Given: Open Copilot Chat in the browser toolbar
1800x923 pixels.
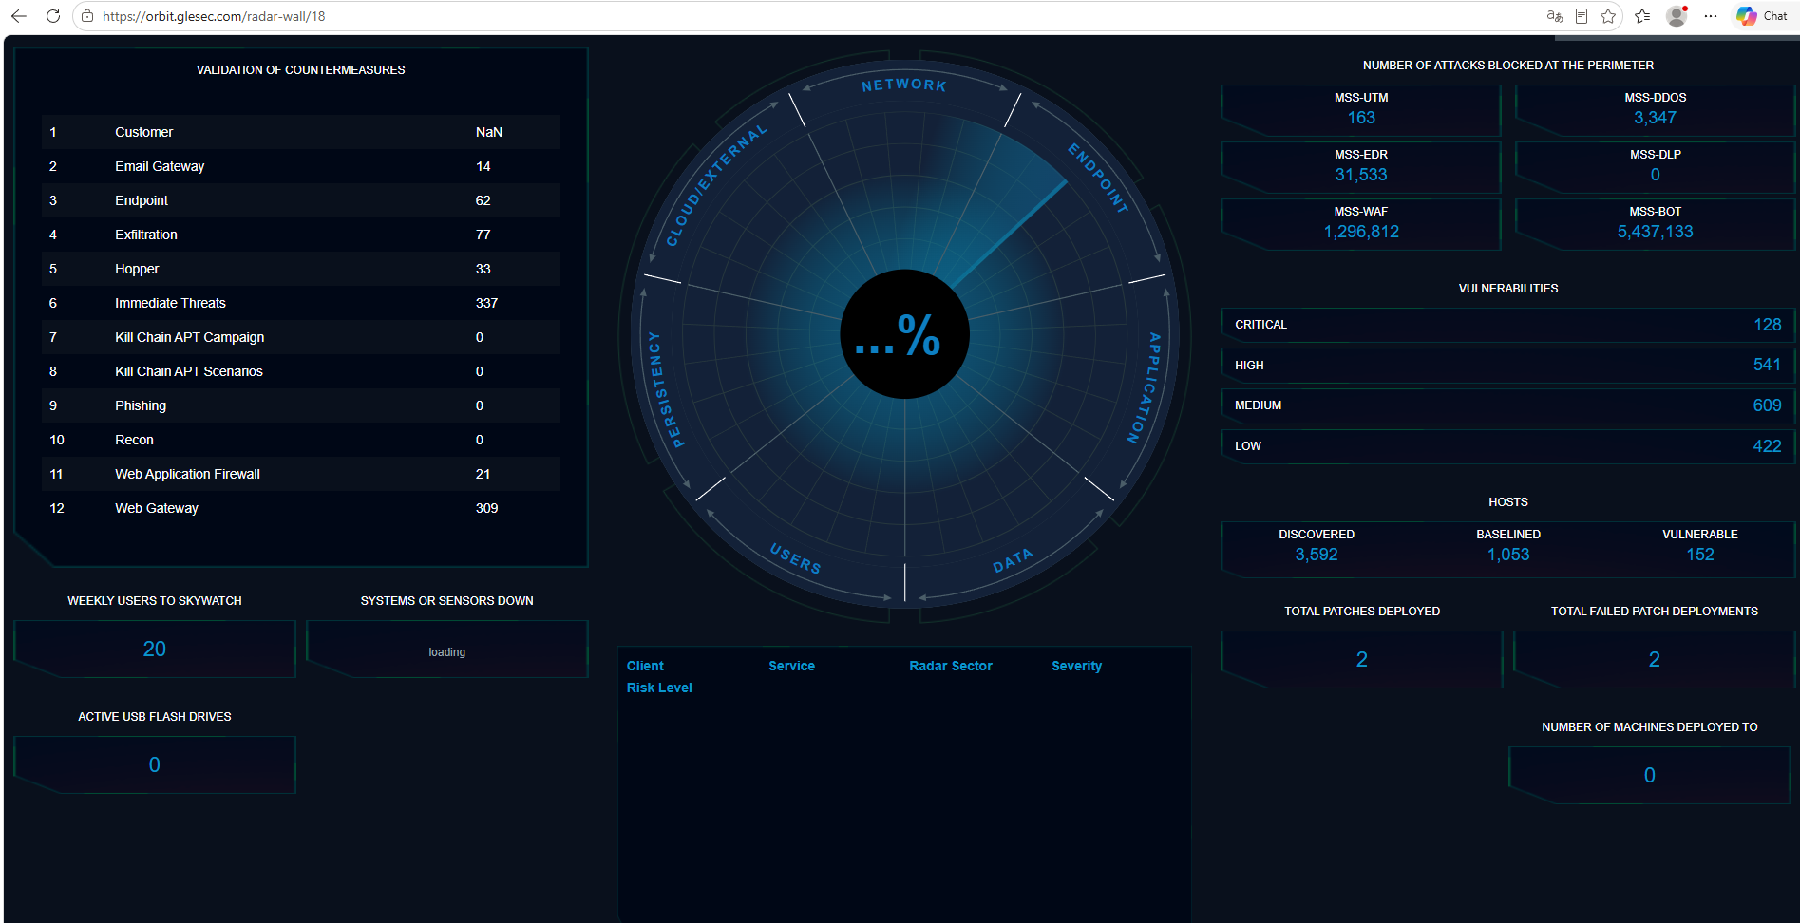Looking at the screenshot, I should (1763, 16).
